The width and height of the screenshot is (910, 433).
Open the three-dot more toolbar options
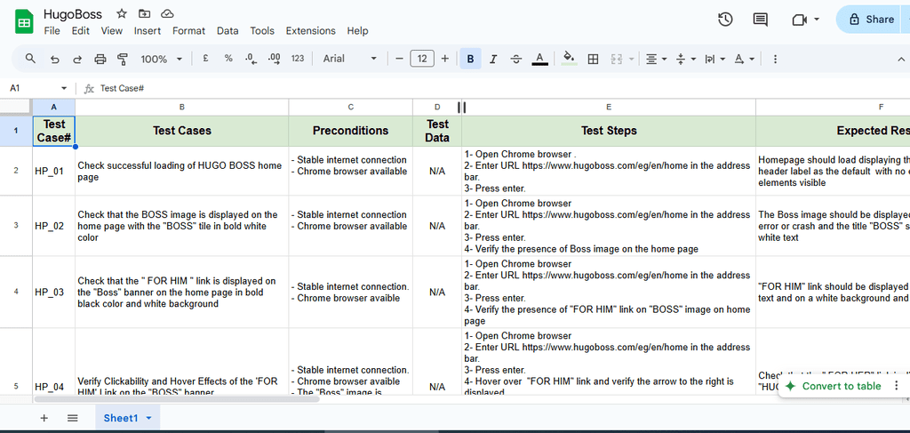[x=775, y=59]
